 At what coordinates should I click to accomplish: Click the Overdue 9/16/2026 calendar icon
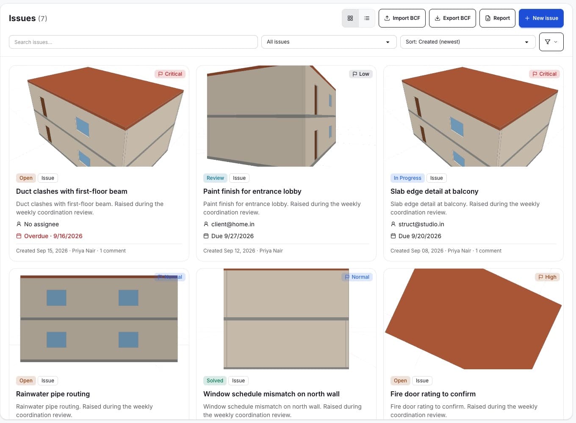(19, 236)
